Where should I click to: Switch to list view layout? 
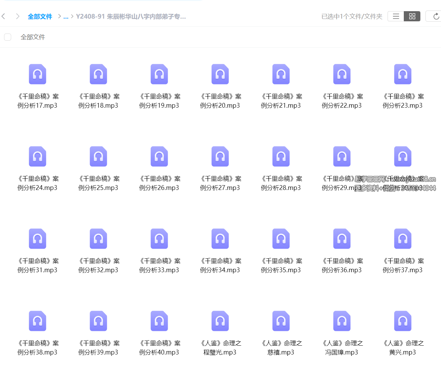(x=396, y=16)
